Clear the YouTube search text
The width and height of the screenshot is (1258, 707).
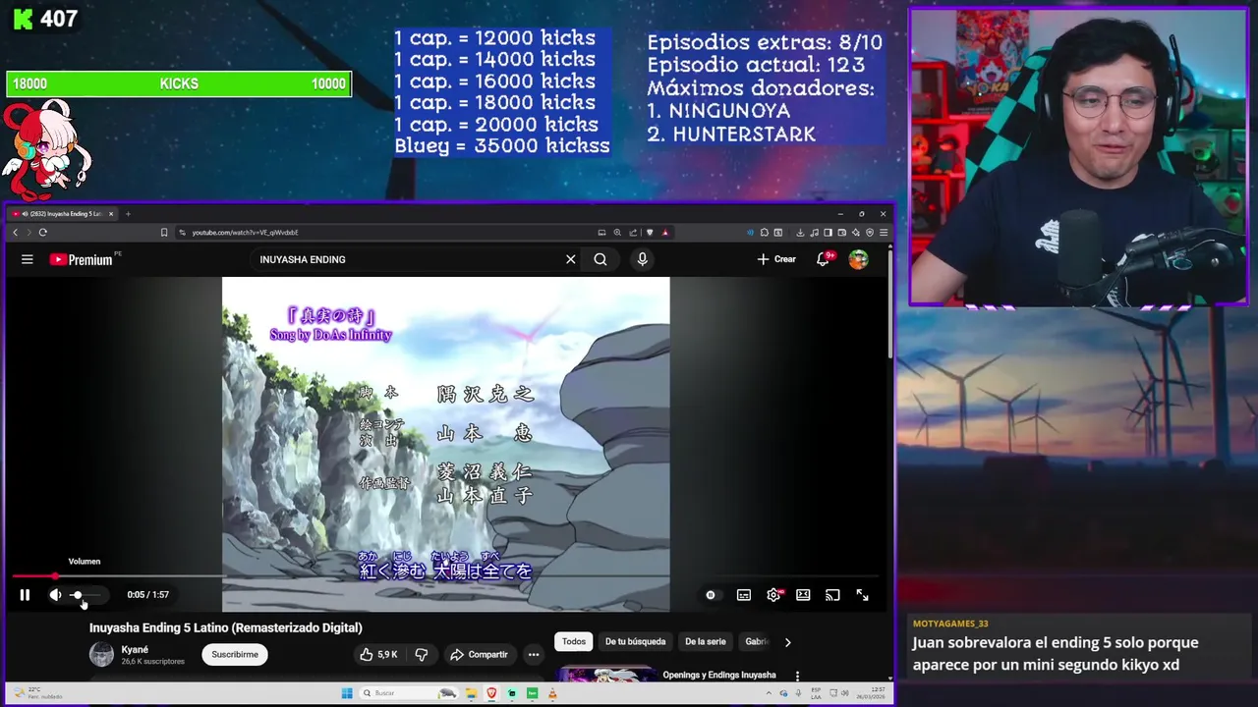[x=570, y=259]
